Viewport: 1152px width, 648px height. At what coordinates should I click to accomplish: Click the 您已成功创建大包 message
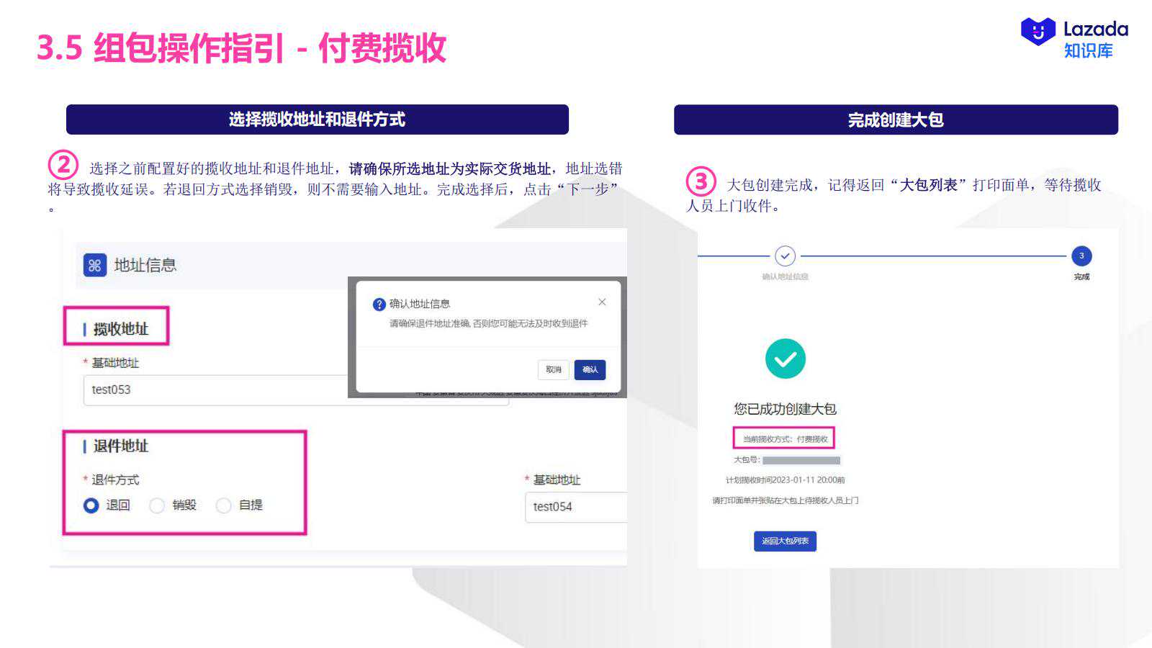point(785,409)
